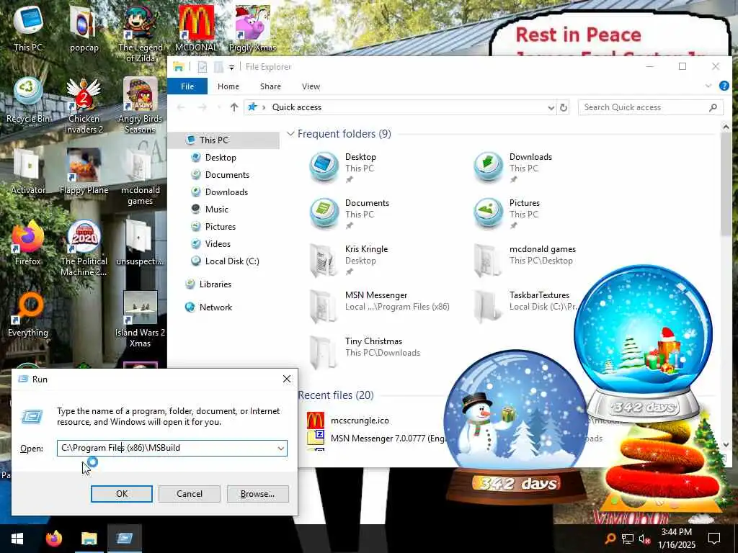
Task: Open the Downloads frequent folder
Action: (x=513, y=167)
